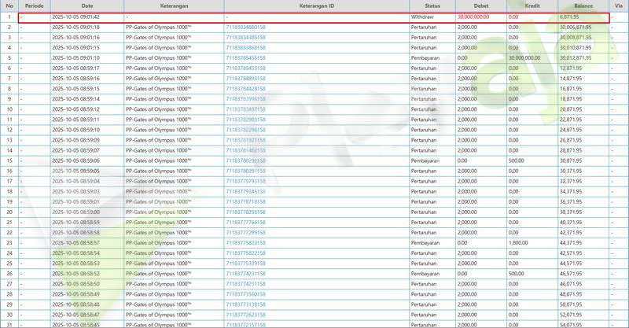
Task: Select the Debet column header
Action: 480,6
